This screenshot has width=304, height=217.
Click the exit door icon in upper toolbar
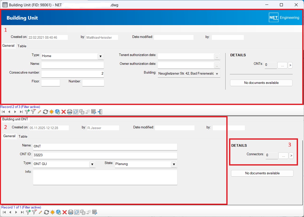[x=100, y=112]
